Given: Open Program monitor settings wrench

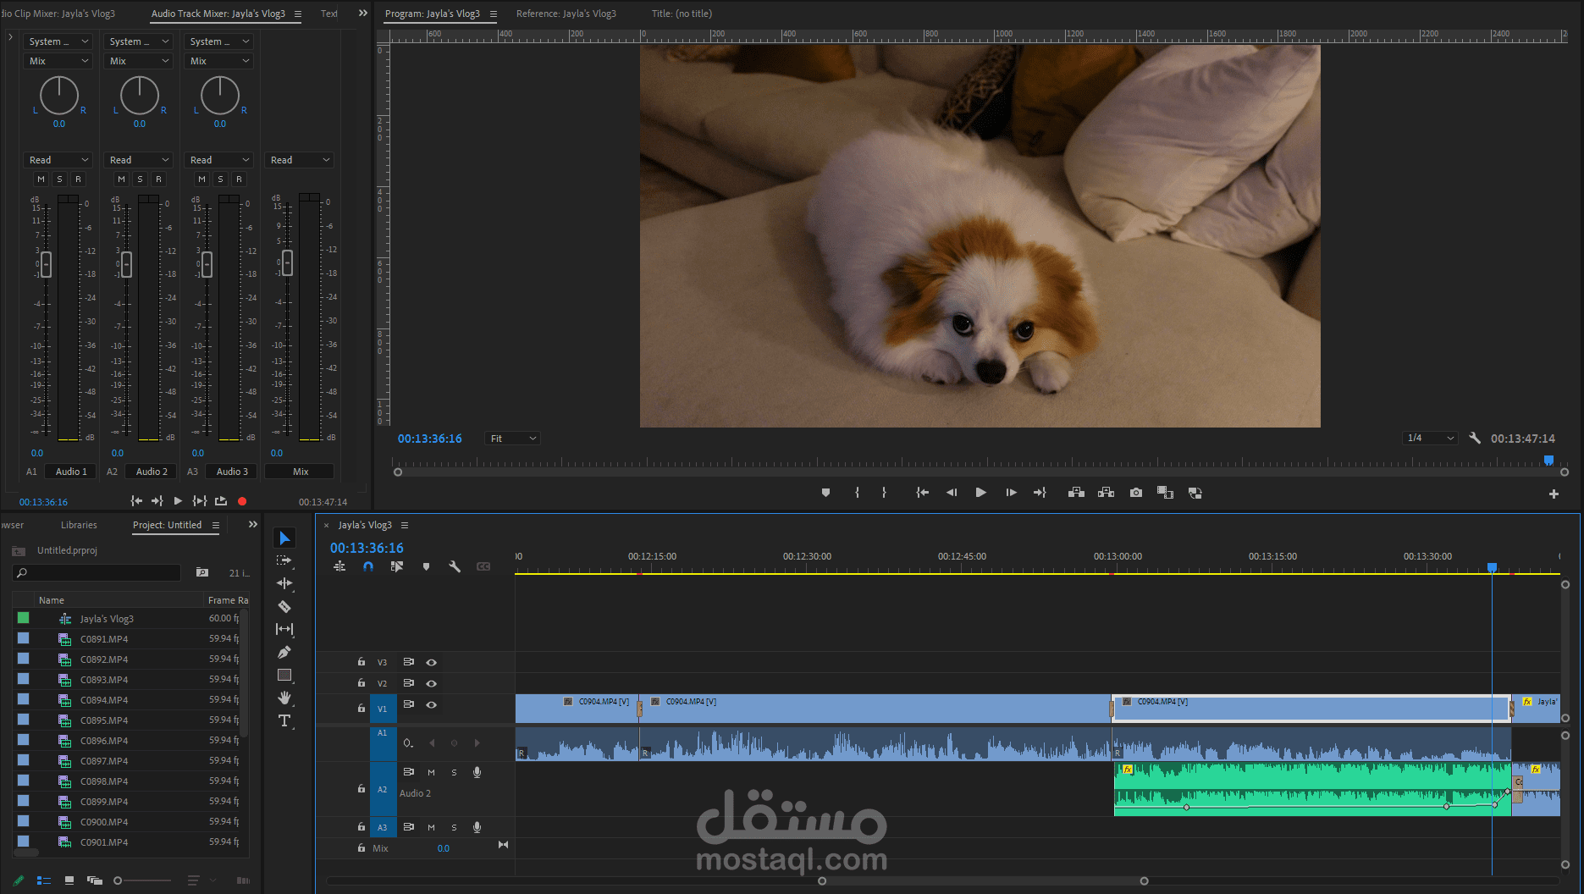Looking at the screenshot, I should coord(1475,439).
